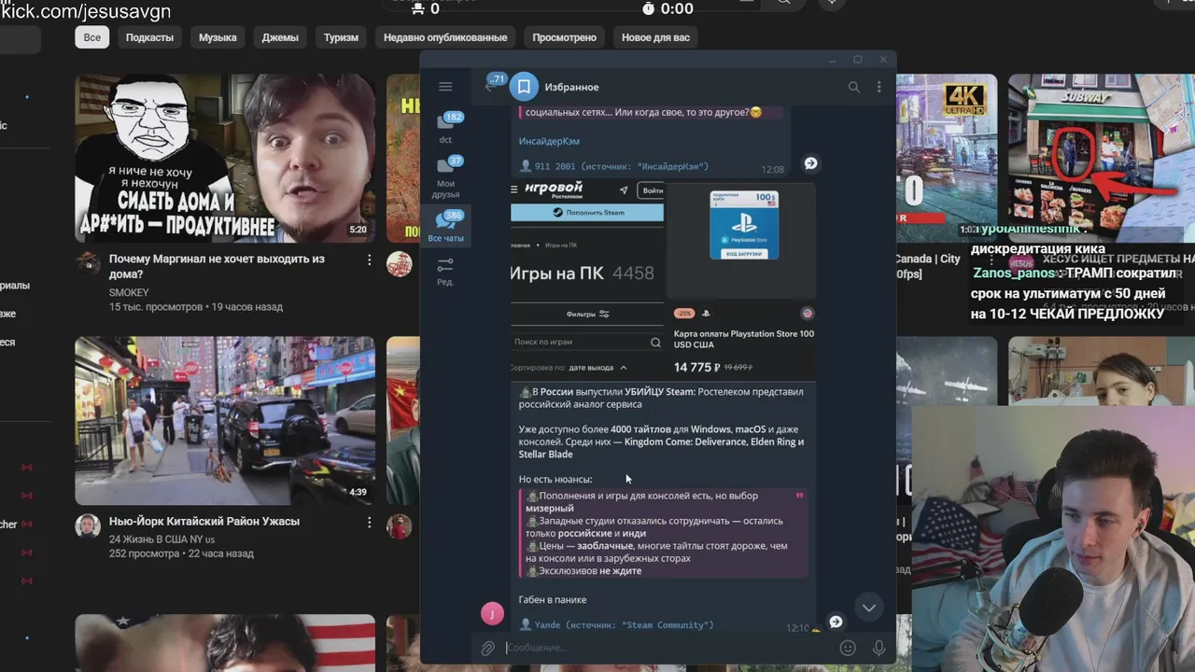Open the video title Почему Маргинал не хочет выходить
The image size is (1195, 672).
click(x=217, y=266)
